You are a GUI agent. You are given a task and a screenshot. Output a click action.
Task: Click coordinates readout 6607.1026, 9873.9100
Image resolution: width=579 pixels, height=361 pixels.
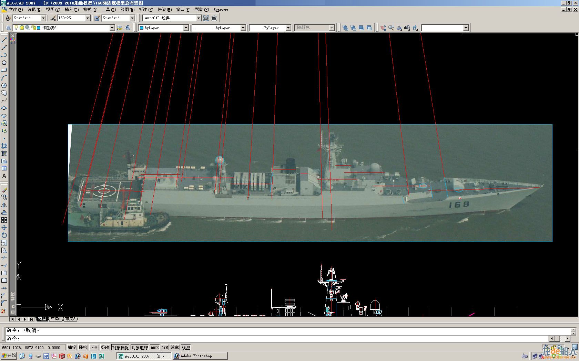33,348
